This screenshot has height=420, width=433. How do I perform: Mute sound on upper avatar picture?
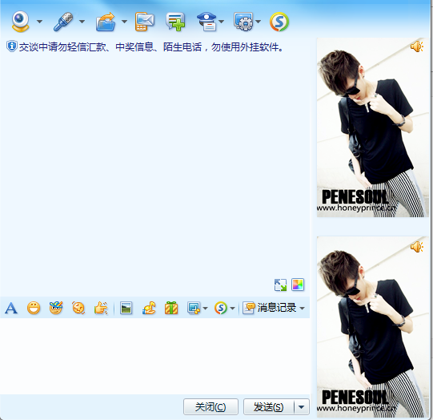417,46
